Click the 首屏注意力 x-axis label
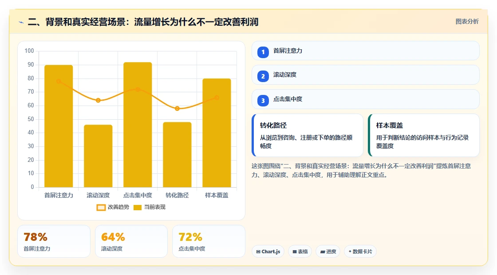Image resolution: width=497 pixels, height=275 pixels. pos(59,195)
